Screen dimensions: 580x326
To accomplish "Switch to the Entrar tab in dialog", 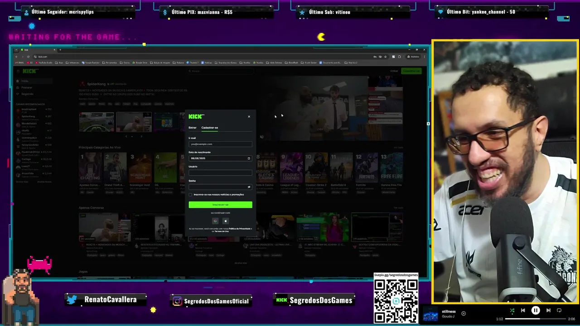I will tap(193, 128).
